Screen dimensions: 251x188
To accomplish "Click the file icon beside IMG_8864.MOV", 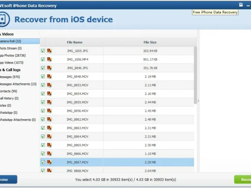I will click(x=49, y=137).
